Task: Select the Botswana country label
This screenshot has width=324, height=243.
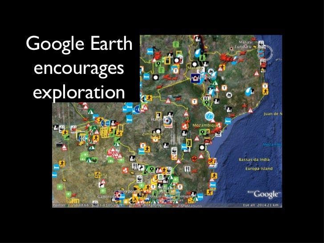Action: tap(97, 175)
